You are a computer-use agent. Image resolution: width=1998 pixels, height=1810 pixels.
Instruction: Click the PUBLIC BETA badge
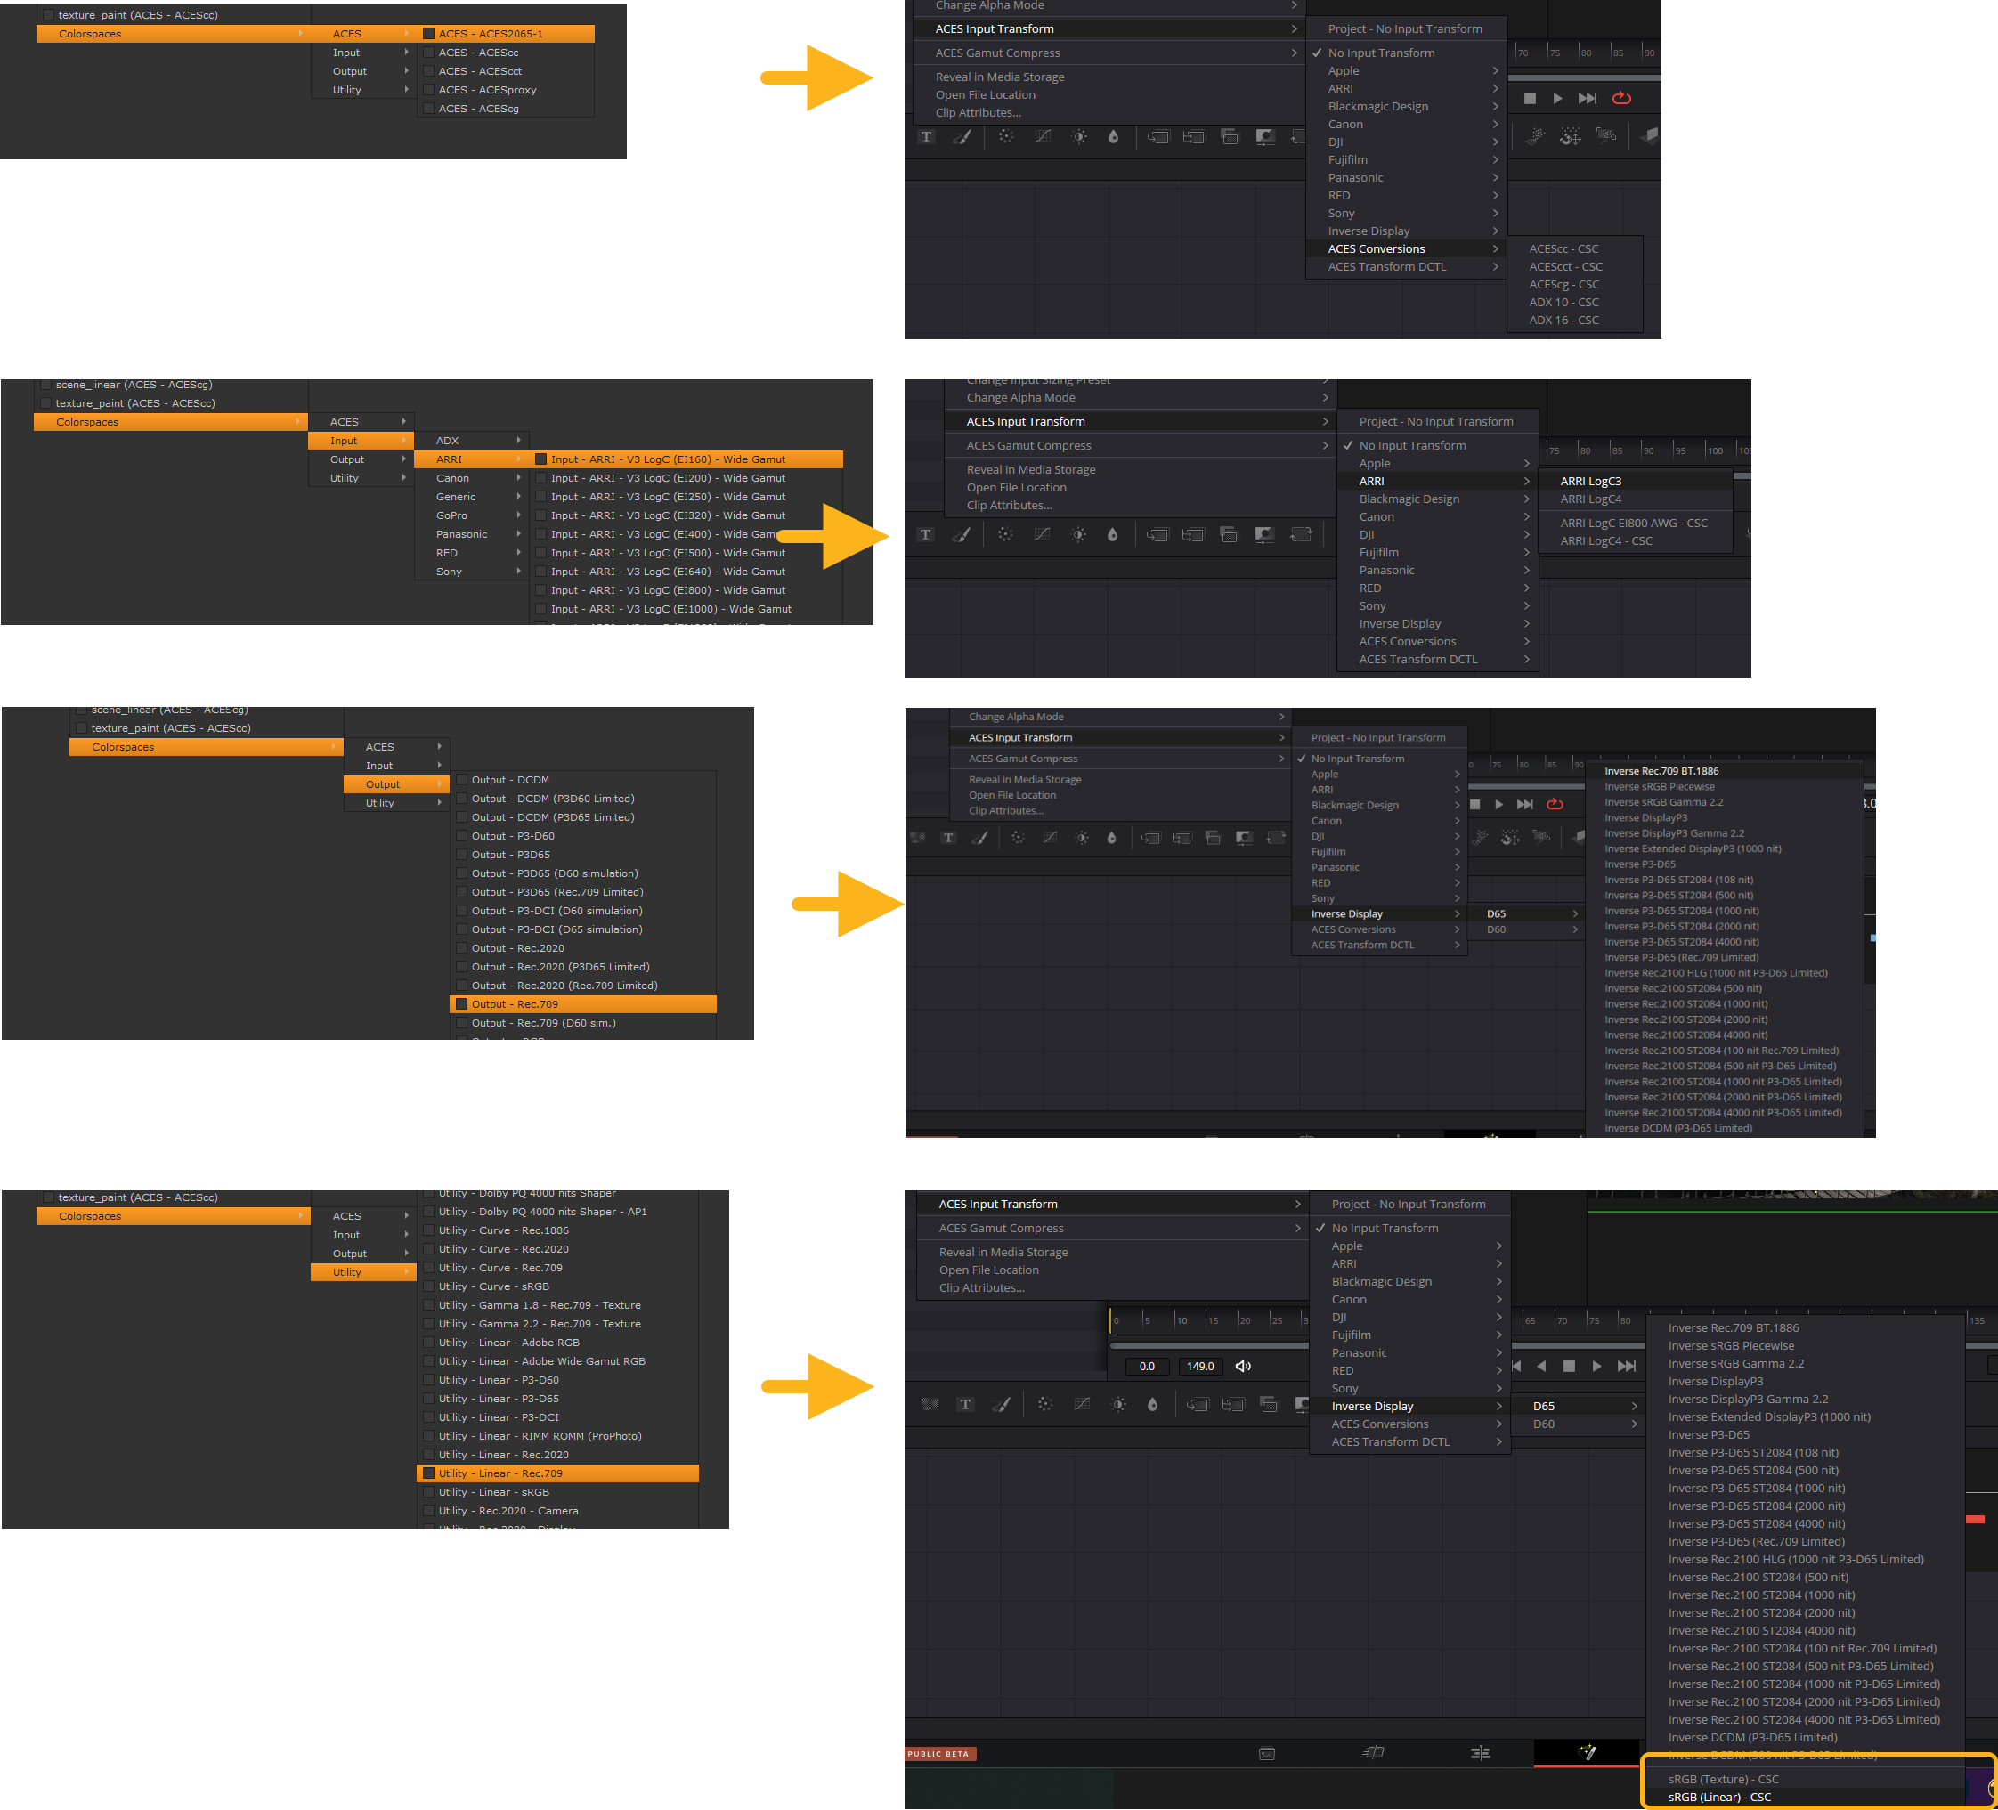939,1754
